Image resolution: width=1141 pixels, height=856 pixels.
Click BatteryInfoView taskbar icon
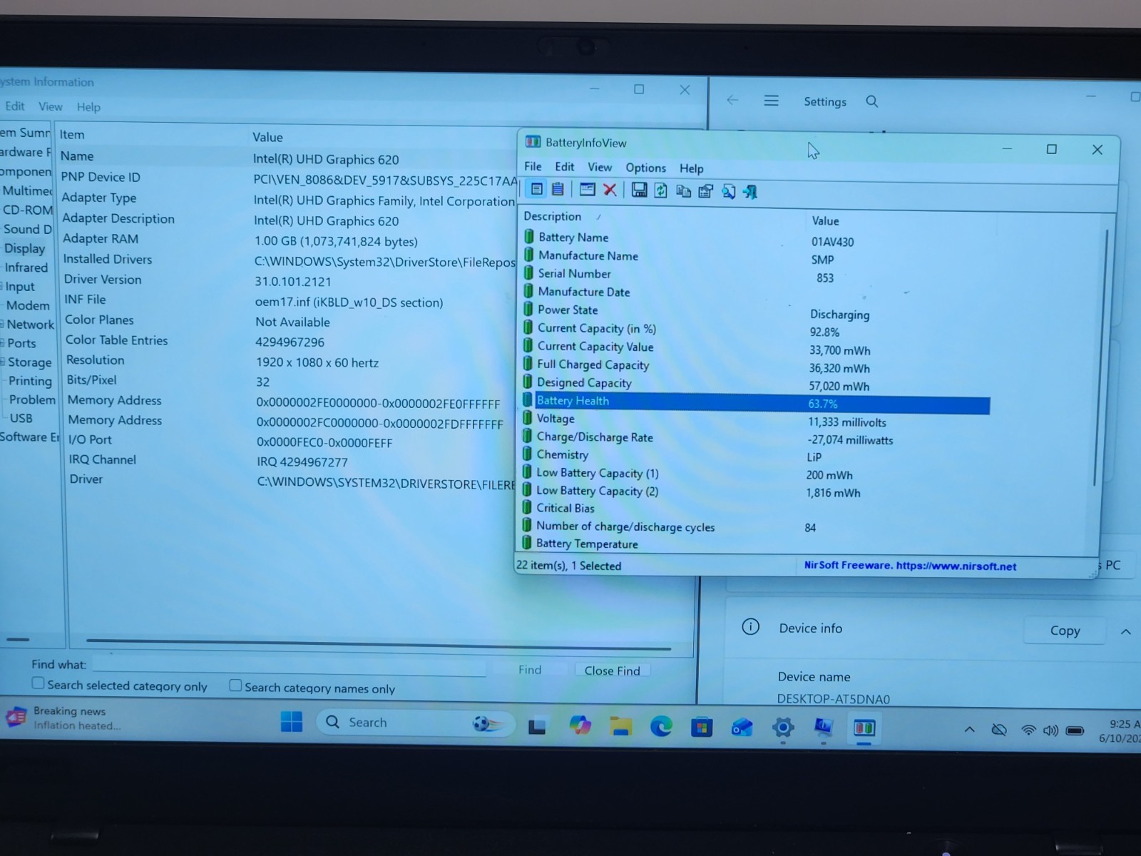point(864,728)
